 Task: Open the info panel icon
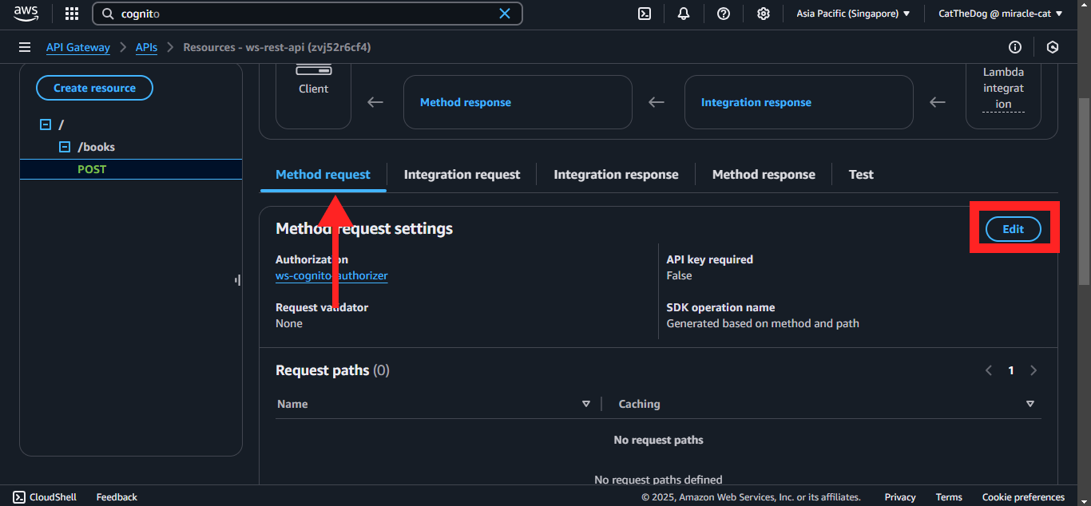pyautogui.click(x=1015, y=47)
